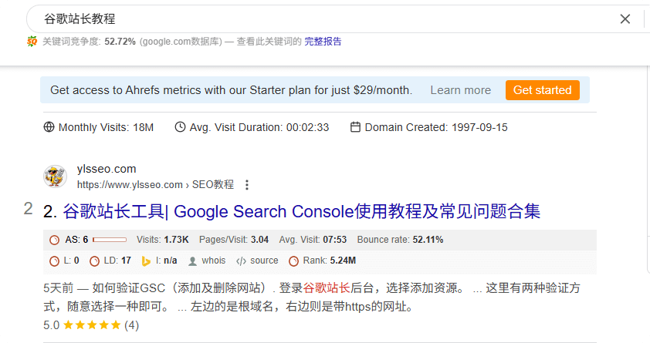Click the Domain Created: 1997-09-15 text
Screen dimensions: 650x343
pyautogui.click(x=436, y=127)
